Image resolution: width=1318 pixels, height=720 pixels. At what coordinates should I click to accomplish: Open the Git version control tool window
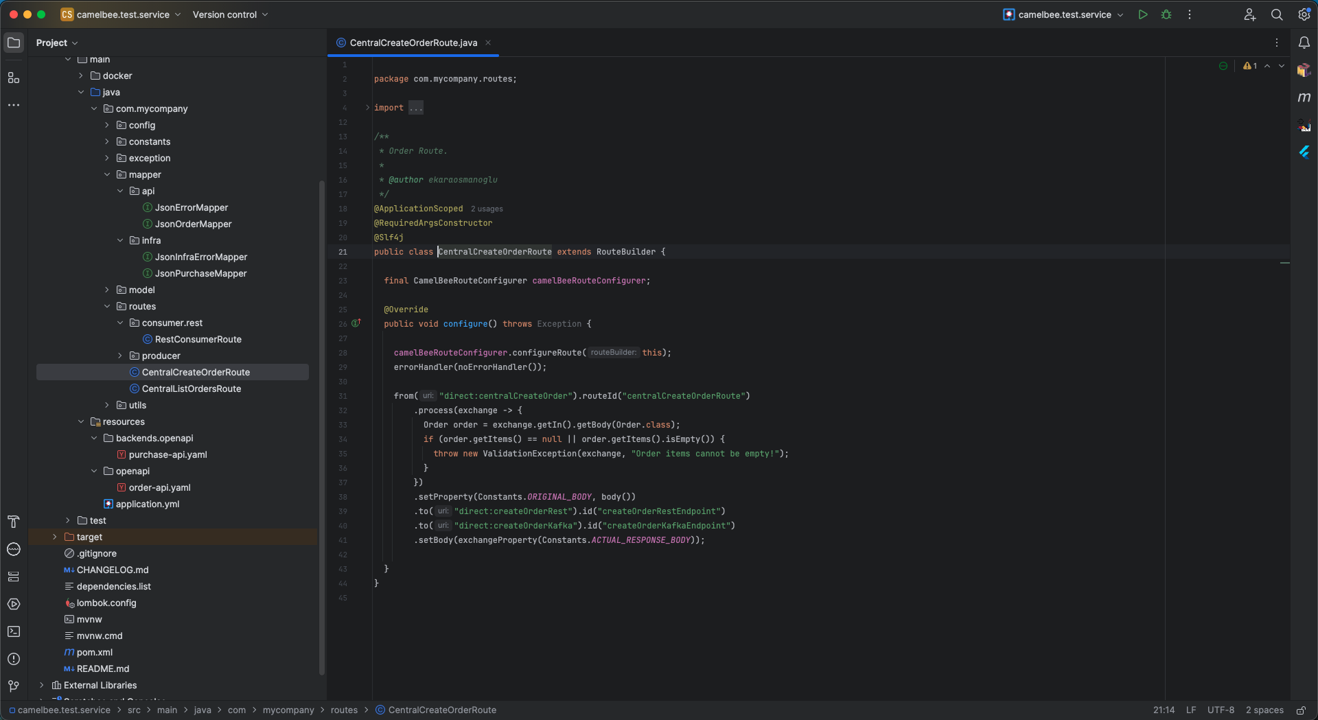(x=14, y=686)
